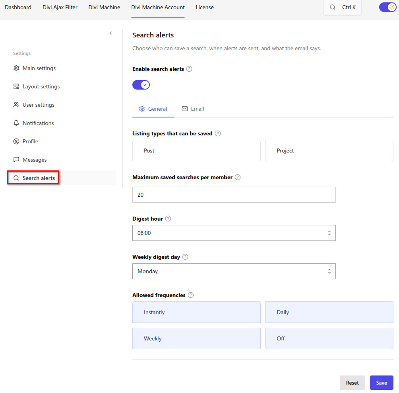
Task: Show help for Allowed frequencies
Action: [191, 295]
